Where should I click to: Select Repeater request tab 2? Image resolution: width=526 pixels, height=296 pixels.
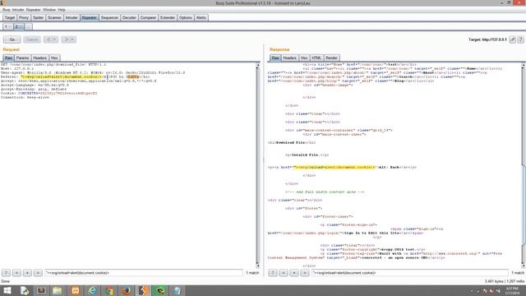pyautogui.click(x=19, y=27)
